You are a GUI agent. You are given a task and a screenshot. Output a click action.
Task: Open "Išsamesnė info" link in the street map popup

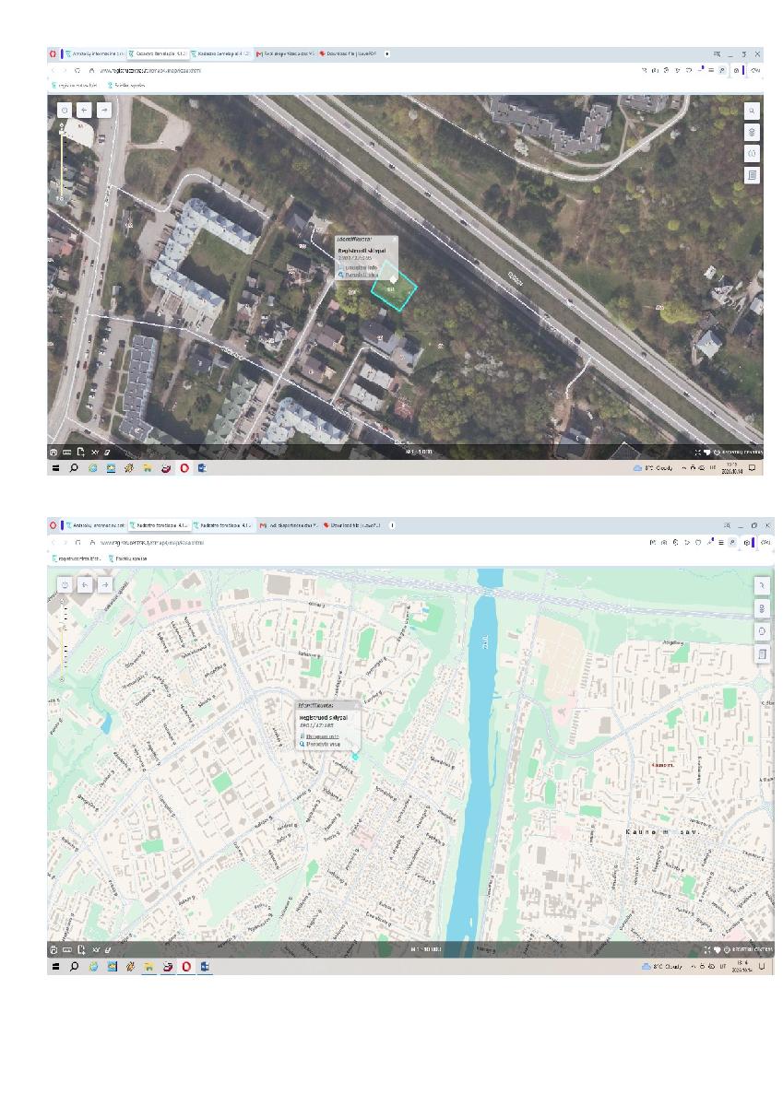322,736
